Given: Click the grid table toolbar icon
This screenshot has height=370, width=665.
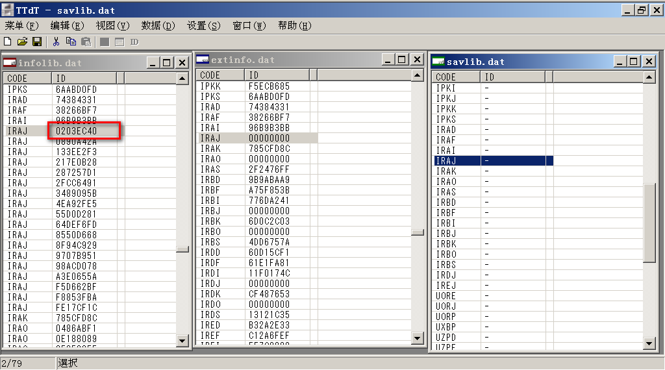Looking at the screenshot, I should point(119,42).
